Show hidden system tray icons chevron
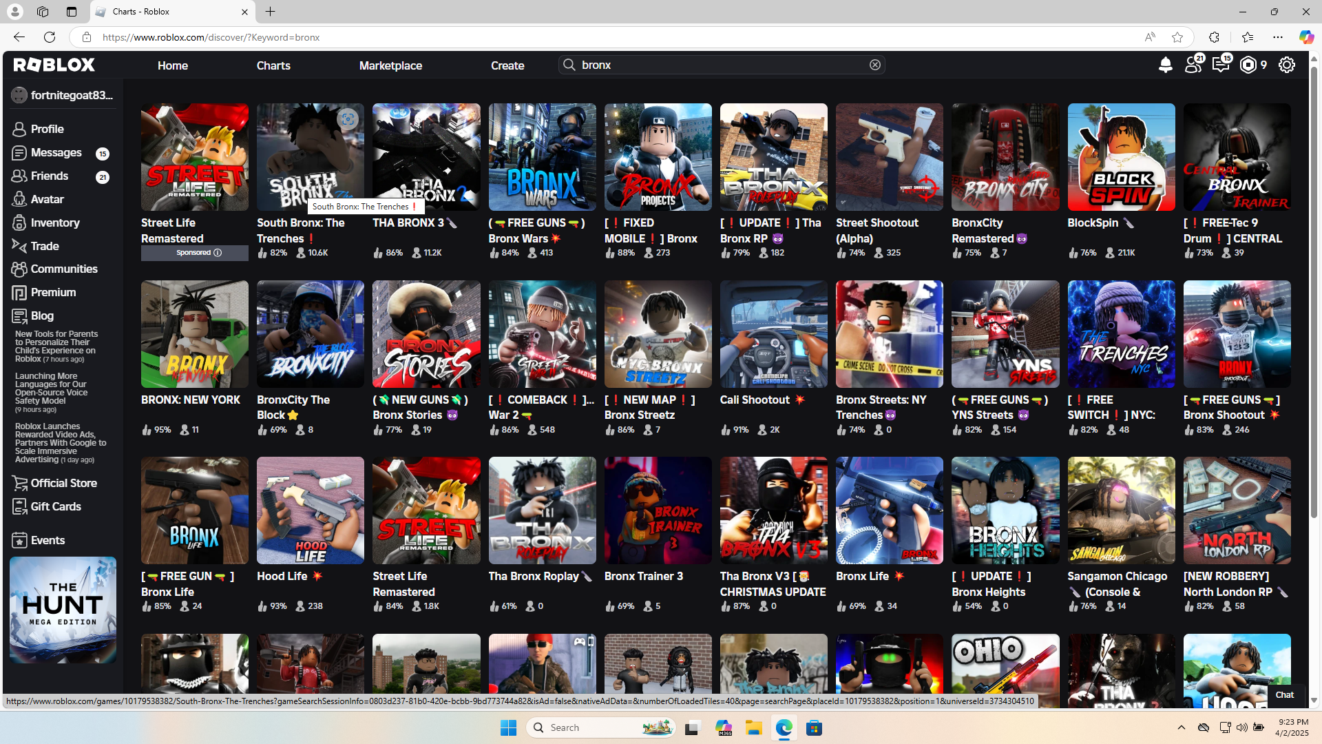 point(1181,727)
